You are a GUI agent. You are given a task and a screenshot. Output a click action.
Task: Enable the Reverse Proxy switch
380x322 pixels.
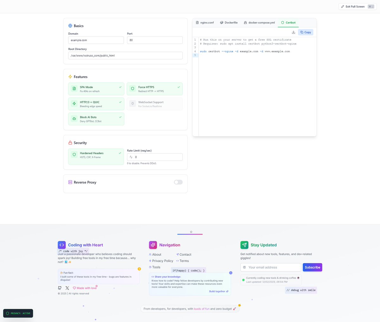click(x=178, y=182)
